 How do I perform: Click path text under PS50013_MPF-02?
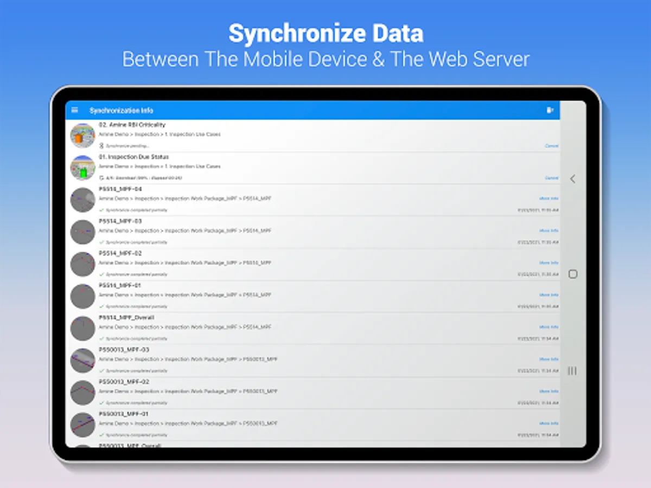point(188,391)
